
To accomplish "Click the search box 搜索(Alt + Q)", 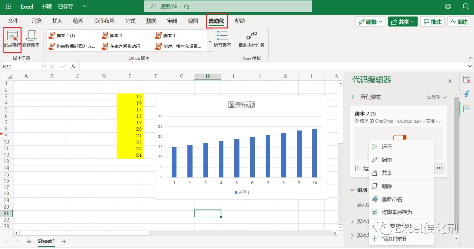I will click(x=228, y=6).
